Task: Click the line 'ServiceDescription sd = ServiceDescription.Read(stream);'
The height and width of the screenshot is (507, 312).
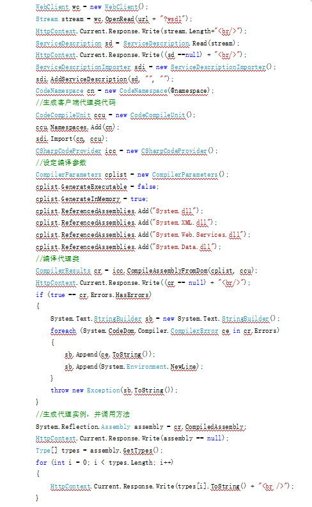Action: click(137, 43)
